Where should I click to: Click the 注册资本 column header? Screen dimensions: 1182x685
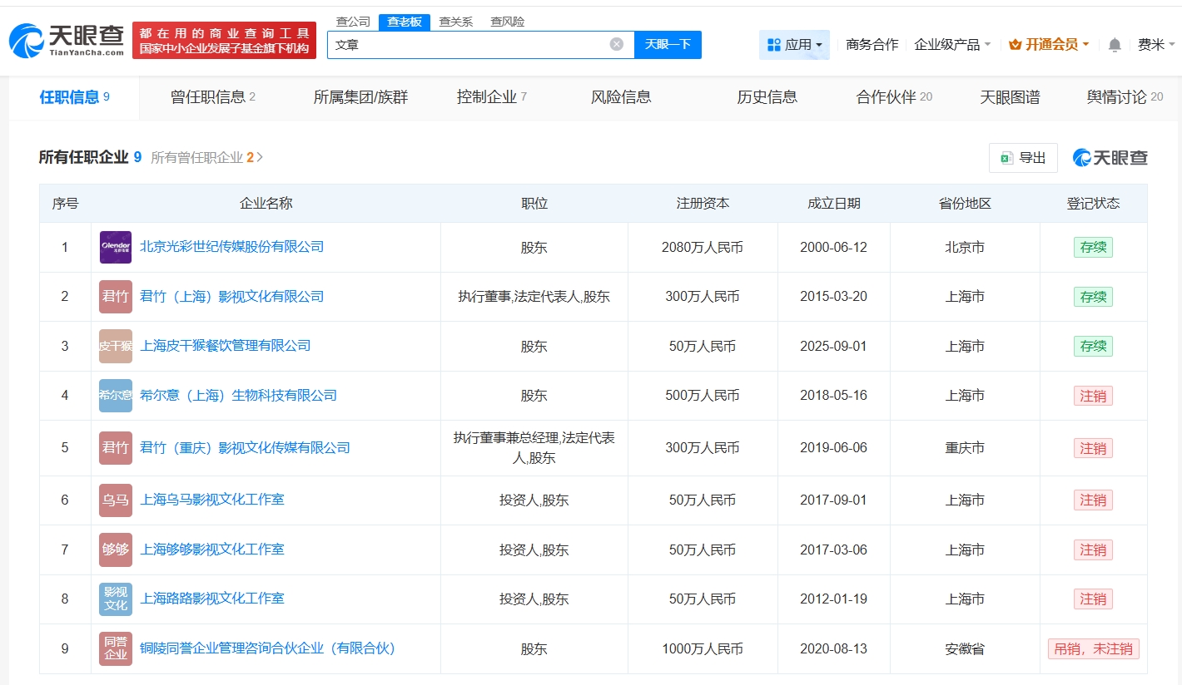[x=703, y=204]
